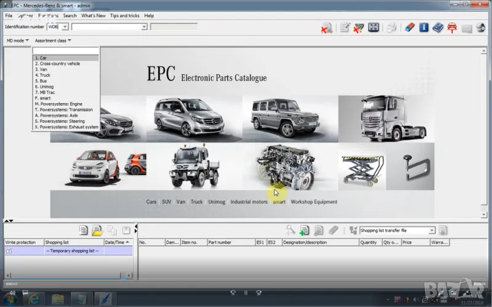This screenshot has width=492, height=307.
Task: Select '2. Cross-country vehicle' from the list
Action: pos(57,63)
